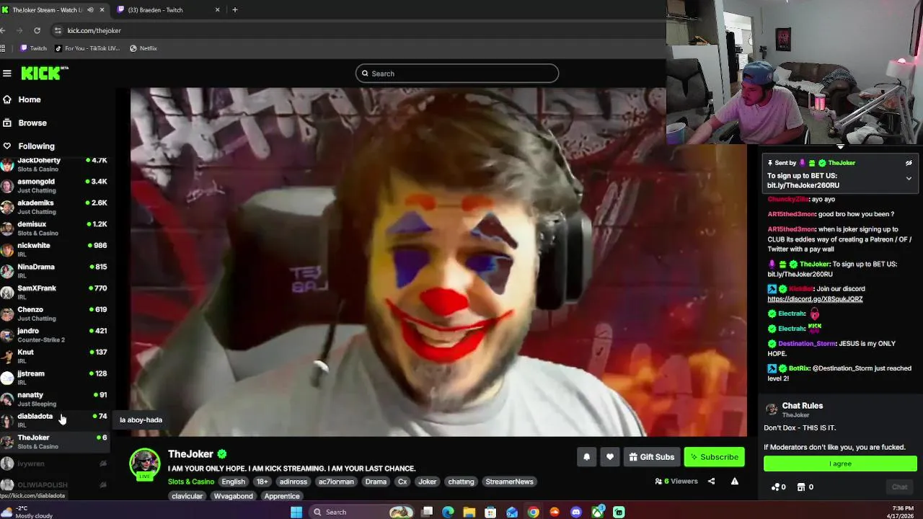Open the Windows Start menu

(296, 512)
